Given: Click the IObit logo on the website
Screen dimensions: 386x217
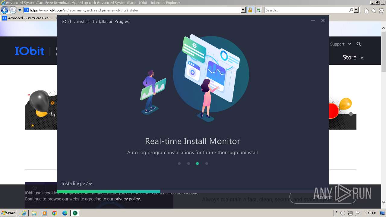Looking at the screenshot, I should point(30,51).
